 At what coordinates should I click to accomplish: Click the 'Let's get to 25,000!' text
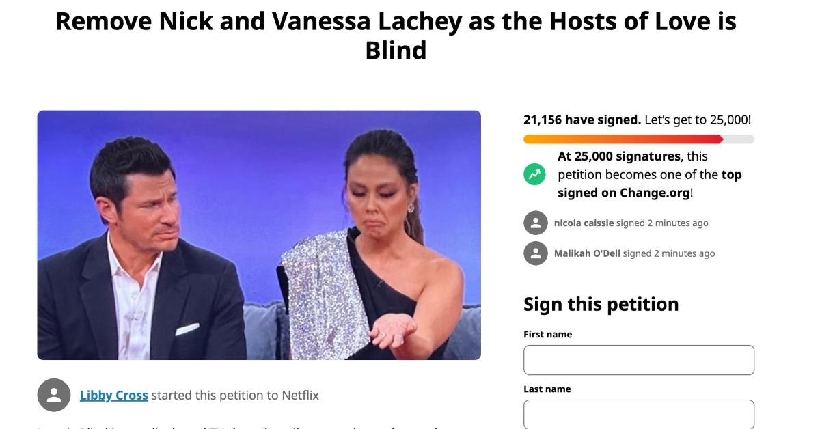tap(696, 119)
